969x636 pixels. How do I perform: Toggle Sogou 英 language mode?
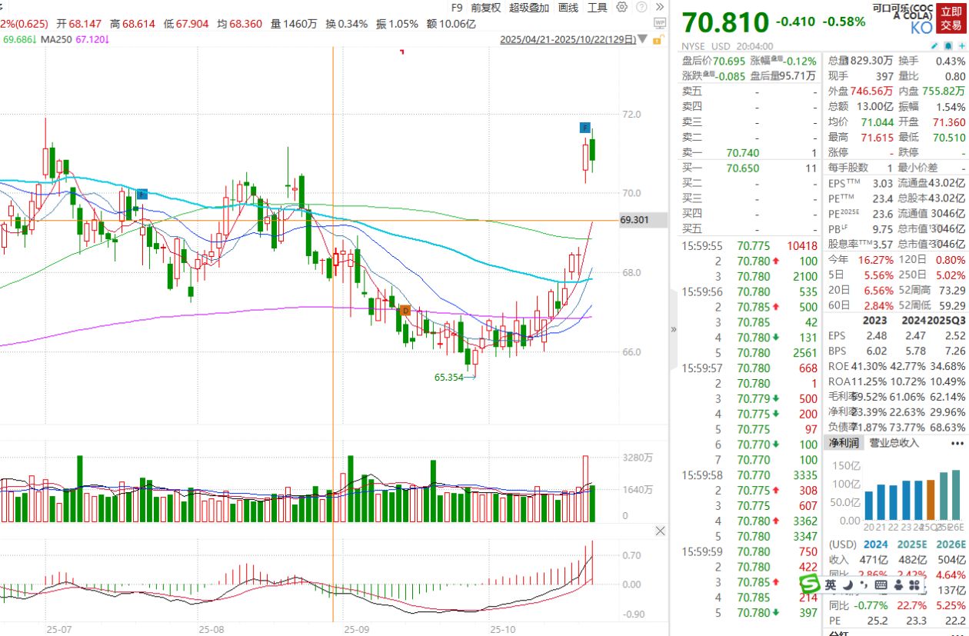coord(831,585)
